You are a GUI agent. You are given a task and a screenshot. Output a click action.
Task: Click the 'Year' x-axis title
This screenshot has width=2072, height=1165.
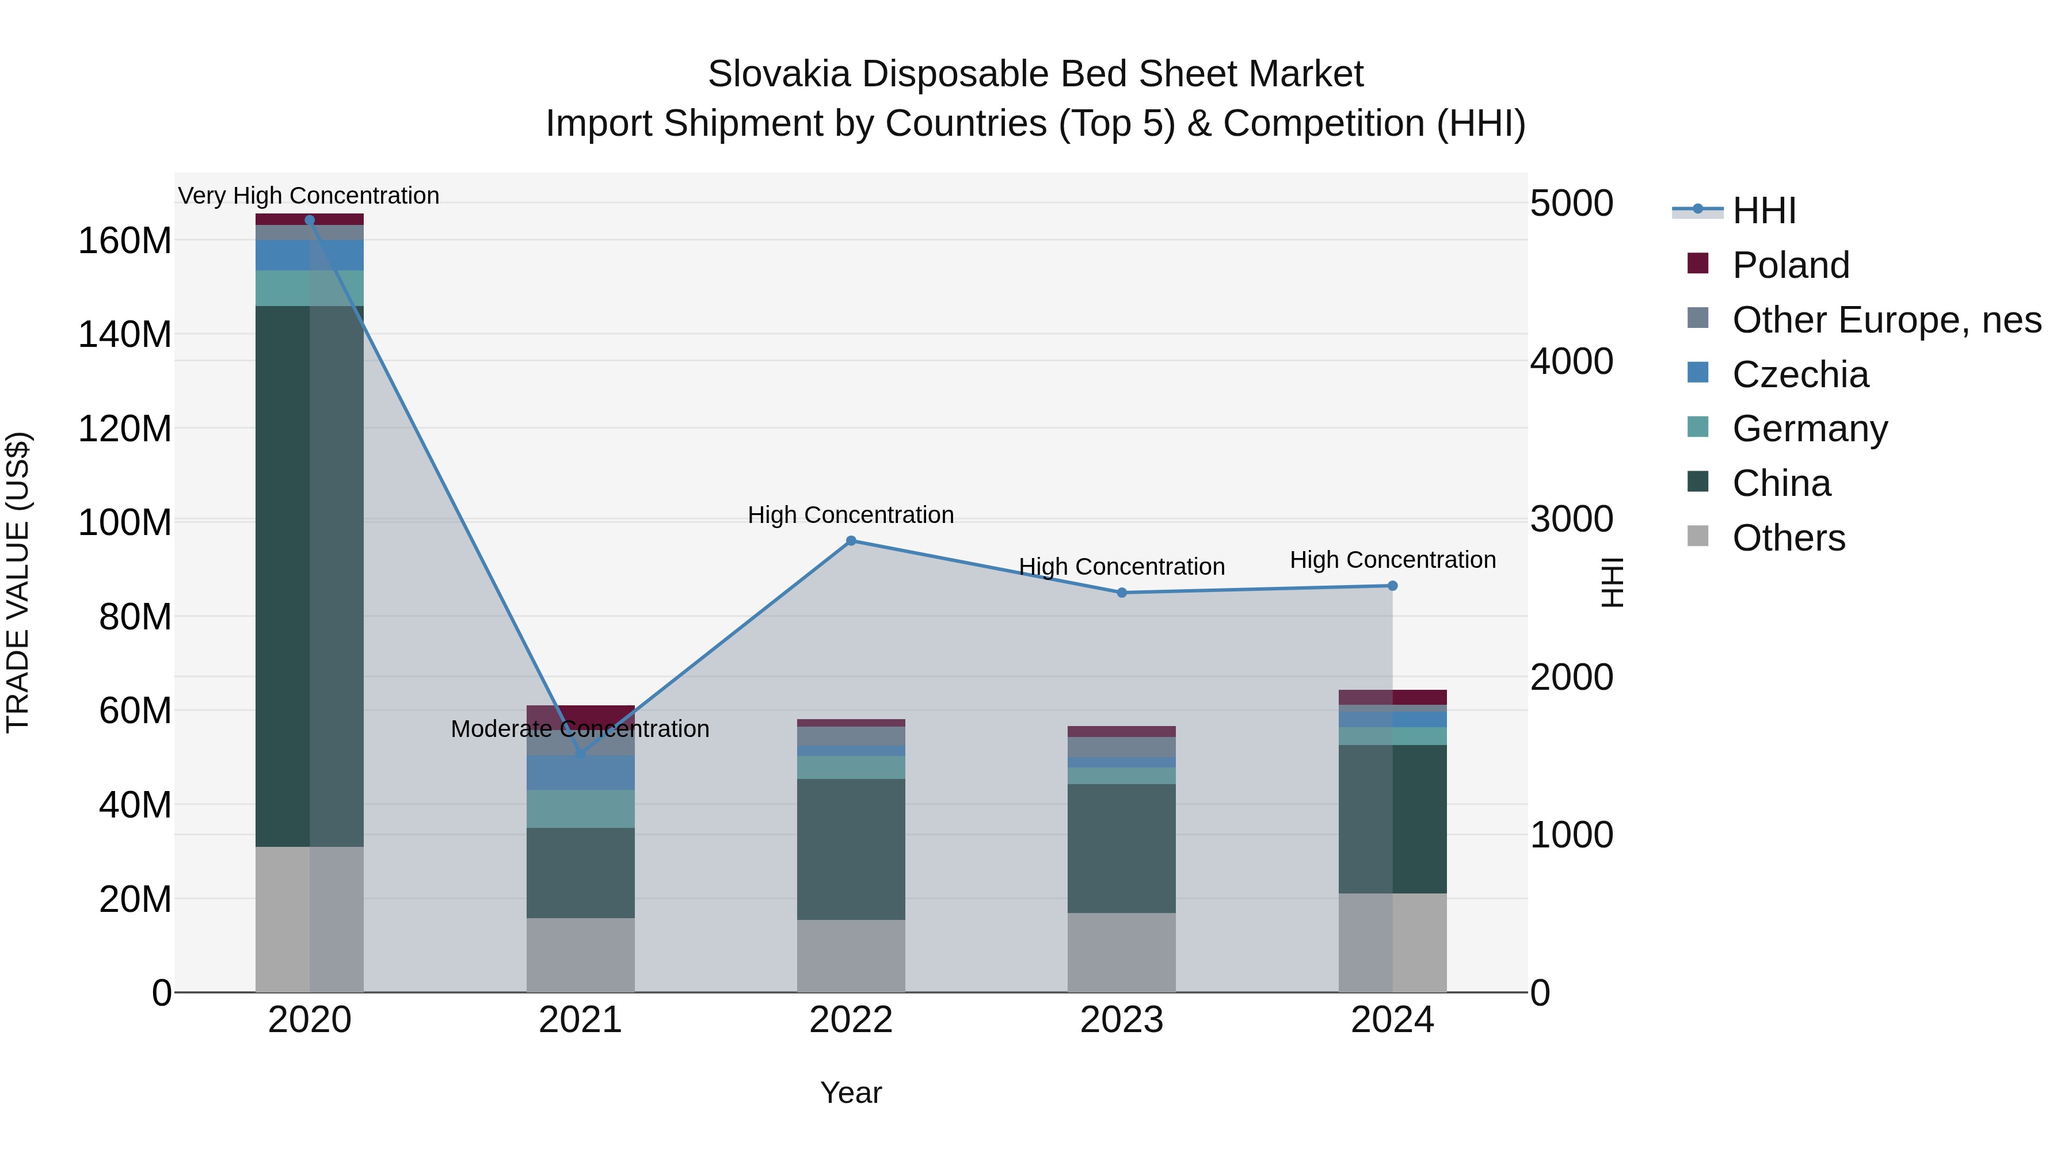(851, 1093)
